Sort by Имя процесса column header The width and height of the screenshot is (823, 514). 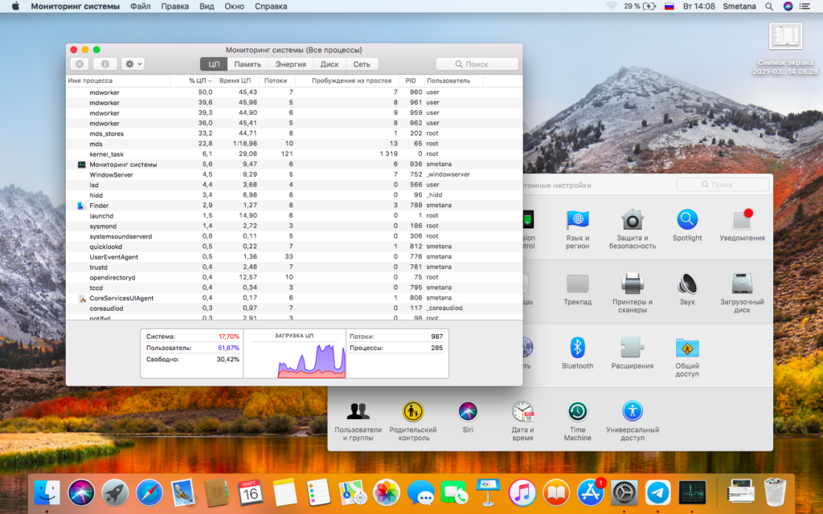point(117,81)
